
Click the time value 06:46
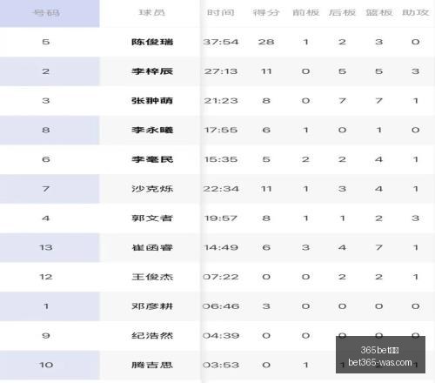221,306
